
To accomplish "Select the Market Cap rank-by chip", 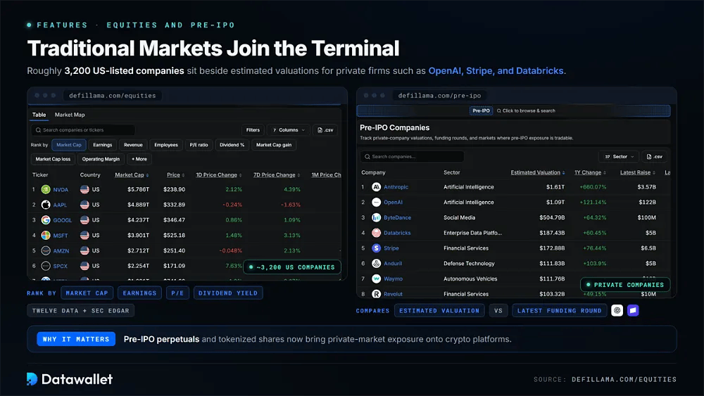I will click(69, 145).
